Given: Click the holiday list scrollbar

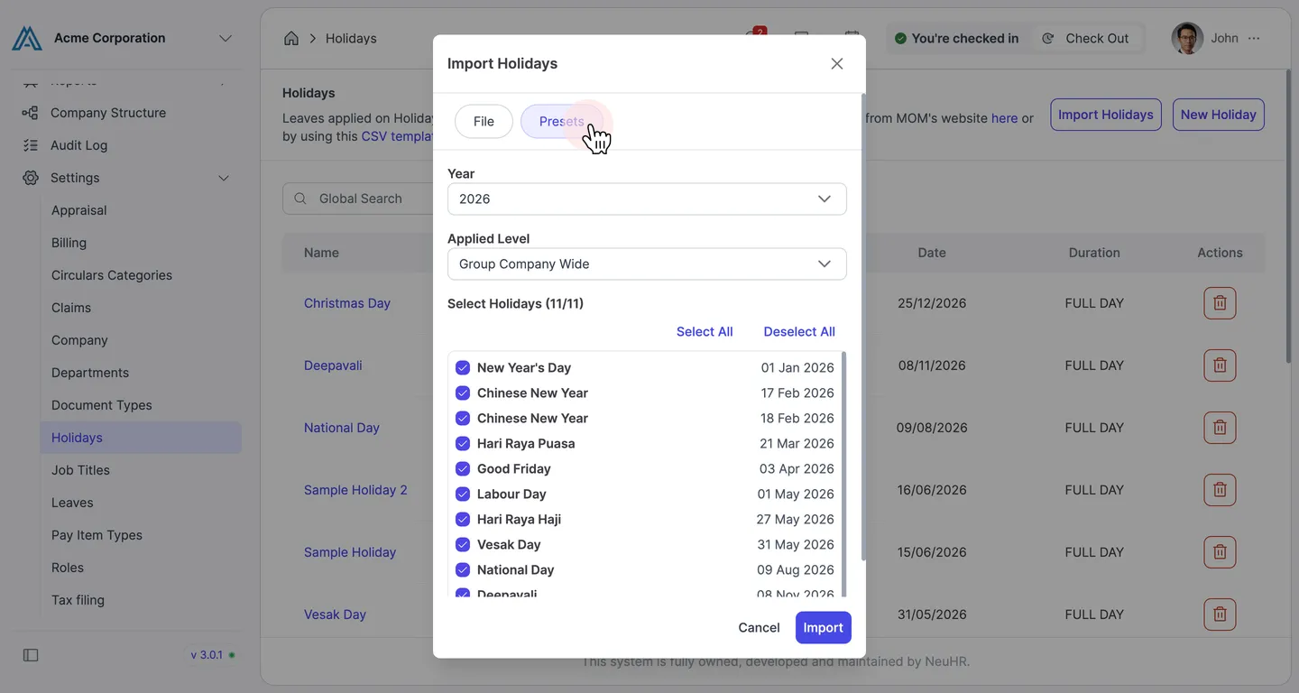Looking at the screenshot, I should [844, 474].
